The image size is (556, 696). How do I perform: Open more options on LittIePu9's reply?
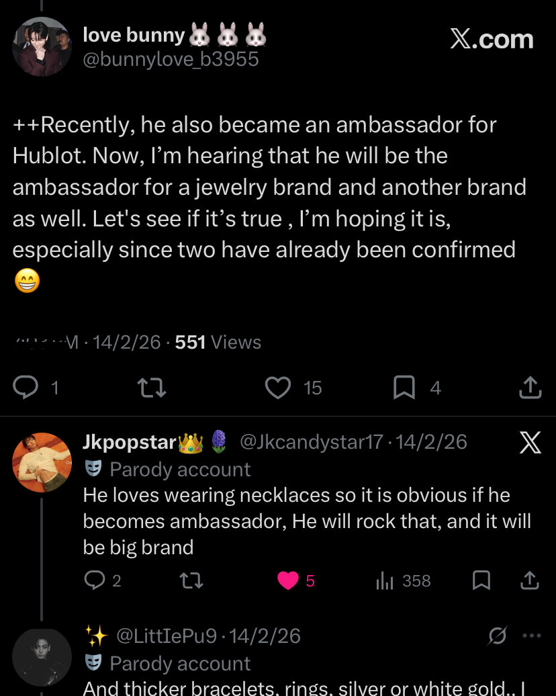[x=532, y=636]
